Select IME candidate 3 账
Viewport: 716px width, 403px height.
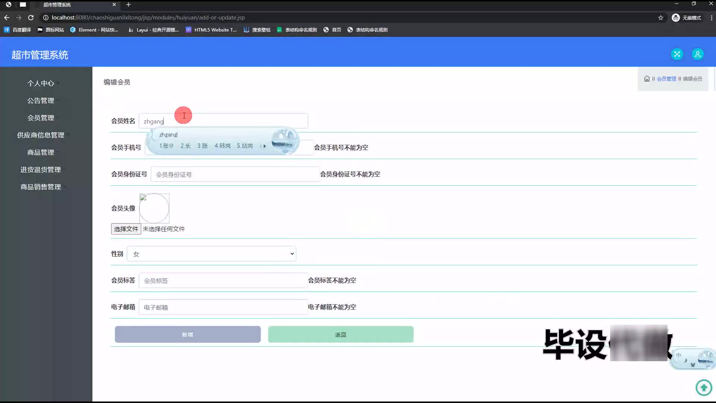[202, 146]
